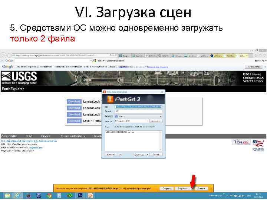
Task: Click the FlashGet Cancel button
Action: click(156, 155)
